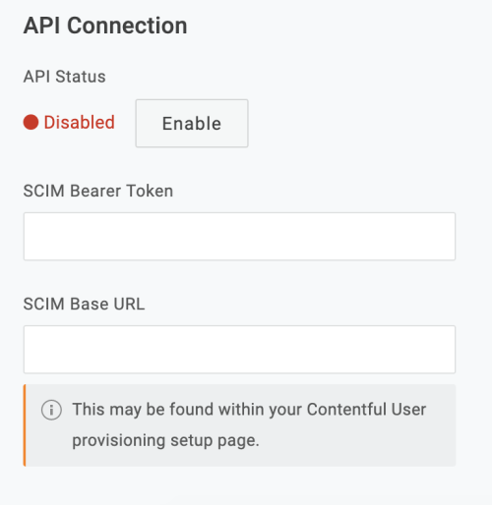Focus the SCIM Bearer Token field
This screenshot has width=492, height=505.
coord(239,236)
